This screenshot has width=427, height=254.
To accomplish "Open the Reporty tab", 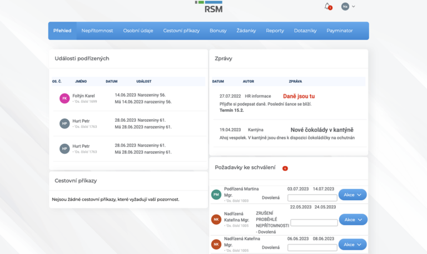I will point(275,31).
